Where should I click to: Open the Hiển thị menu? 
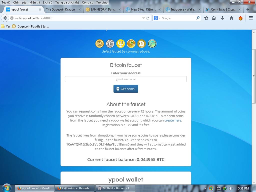tap(34, 2)
